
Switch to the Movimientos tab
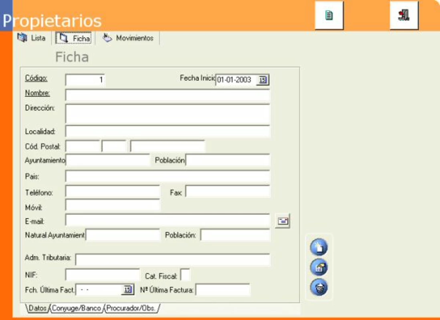(128, 38)
